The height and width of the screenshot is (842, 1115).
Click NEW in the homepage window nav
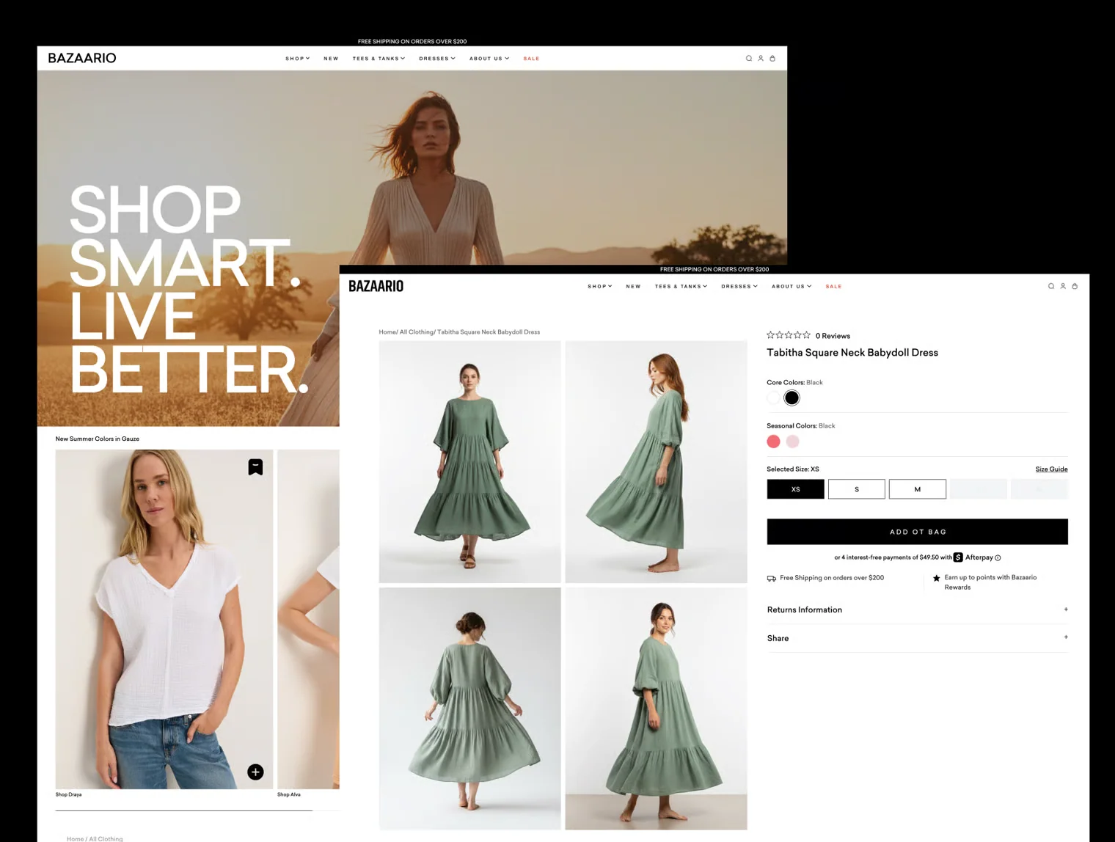331,58
